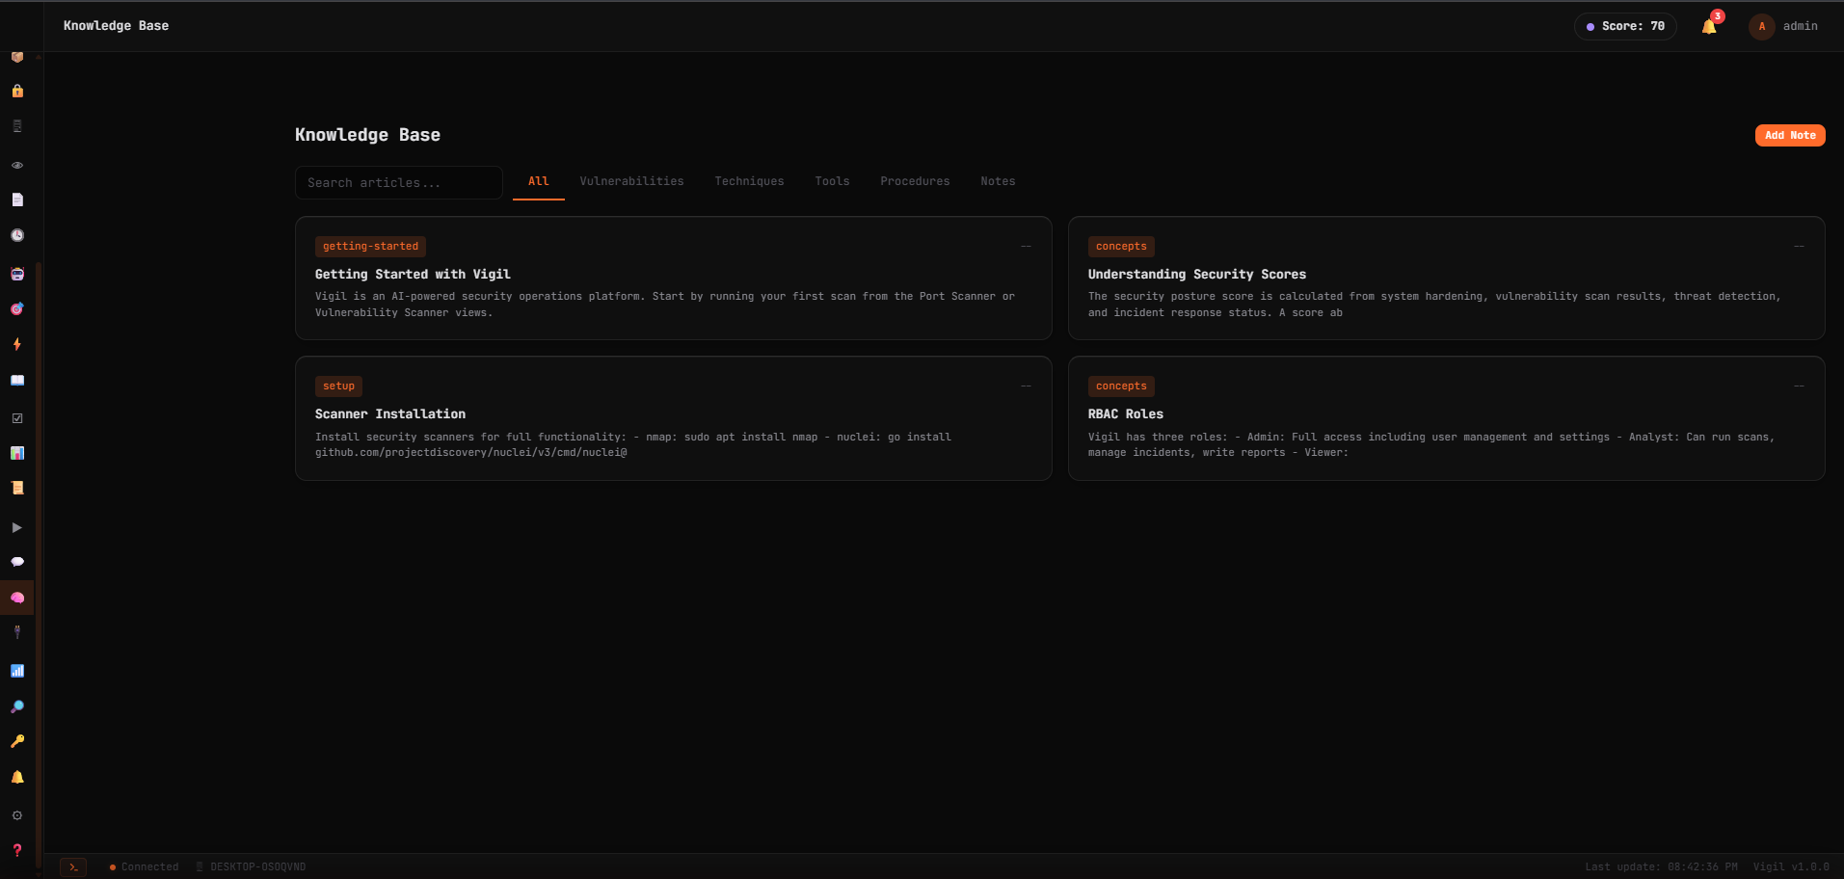The height and width of the screenshot is (879, 1844).
Task: Click the question mark help icon
Action: coord(17,851)
